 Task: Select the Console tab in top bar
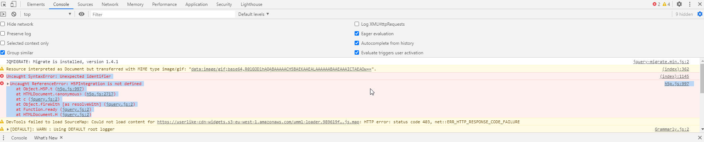(x=61, y=4)
